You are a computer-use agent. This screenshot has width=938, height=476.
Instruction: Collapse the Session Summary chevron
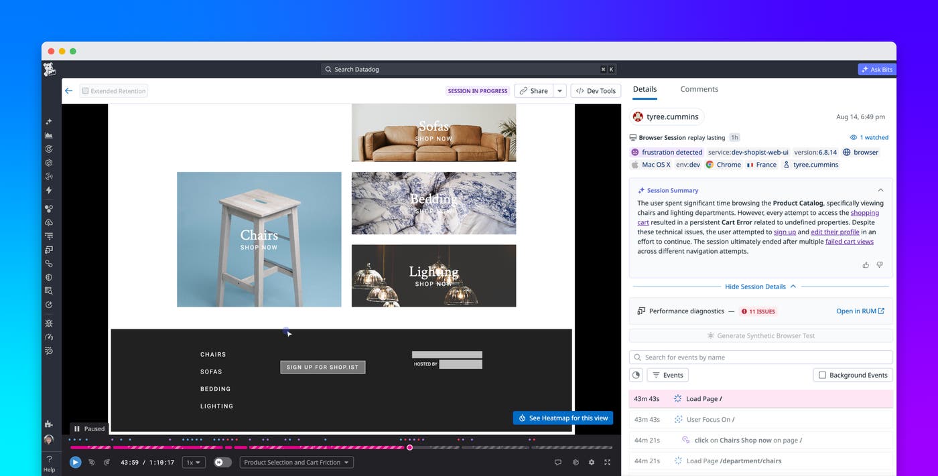[x=880, y=190]
